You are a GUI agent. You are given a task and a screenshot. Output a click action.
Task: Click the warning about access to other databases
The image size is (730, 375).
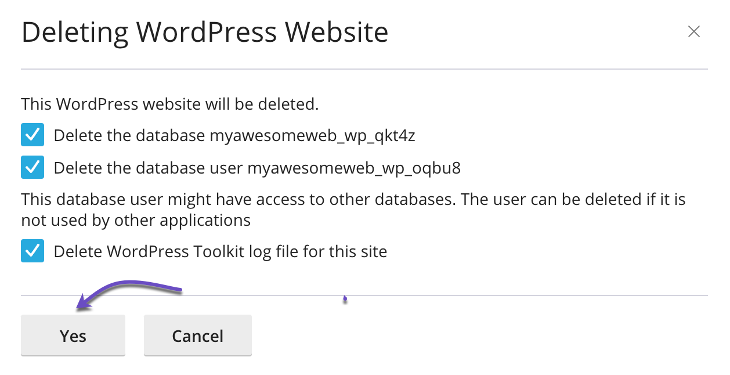[353, 200]
